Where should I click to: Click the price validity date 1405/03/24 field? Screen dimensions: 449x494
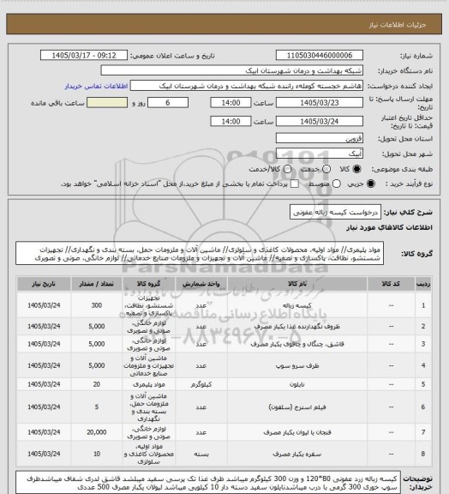point(320,121)
